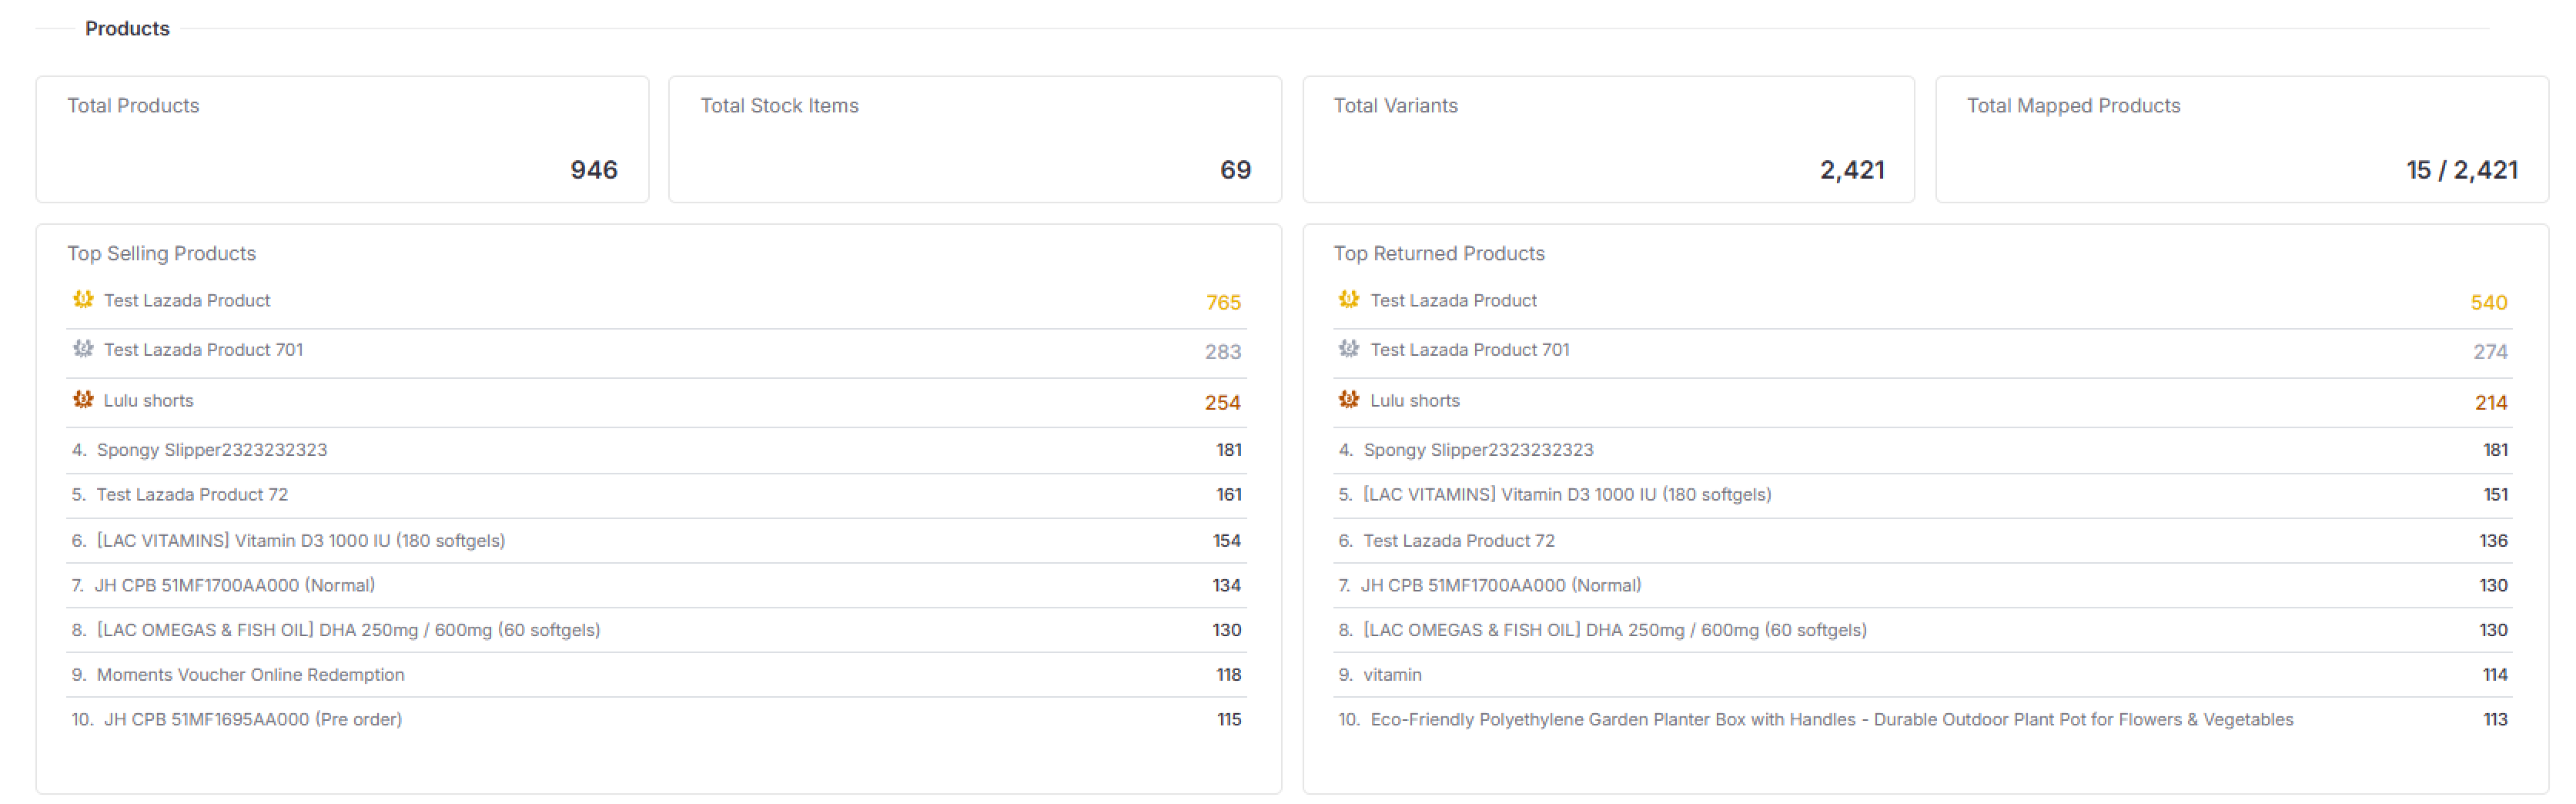Open the Moments Voucher Online Redemption product

coord(250,674)
